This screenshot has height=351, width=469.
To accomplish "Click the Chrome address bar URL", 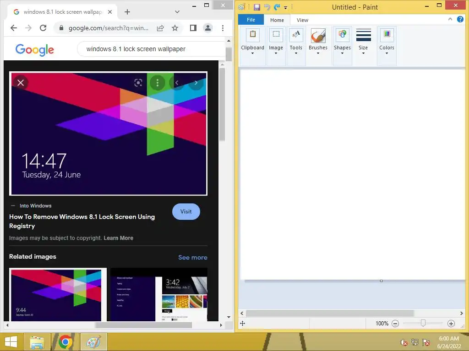I will tap(108, 28).
